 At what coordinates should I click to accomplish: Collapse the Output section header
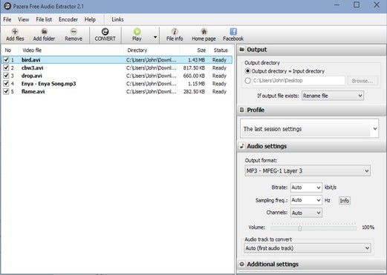(x=311, y=50)
